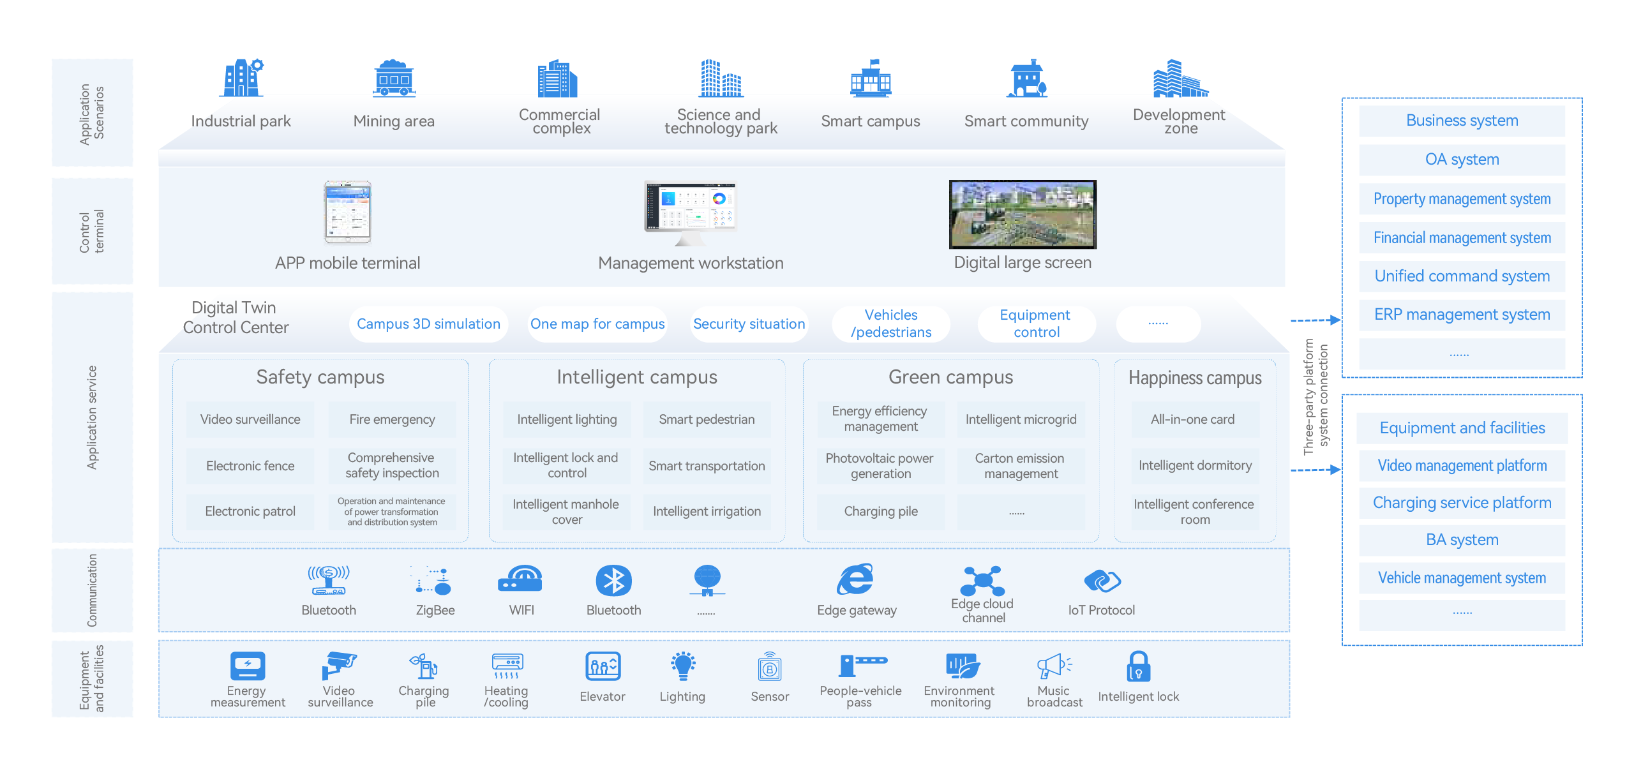This screenshot has height=776, width=1634.
Task: Click the Video surveillance service button
Action: tap(250, 419)
